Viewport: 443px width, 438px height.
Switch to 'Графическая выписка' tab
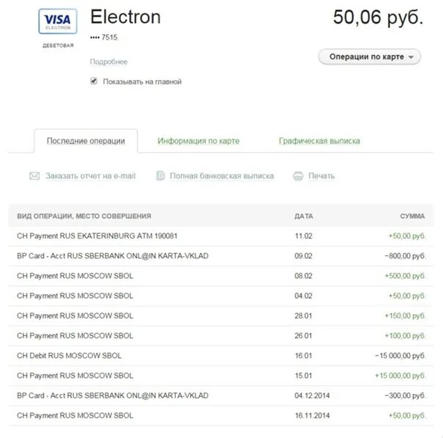click(319, 141)
